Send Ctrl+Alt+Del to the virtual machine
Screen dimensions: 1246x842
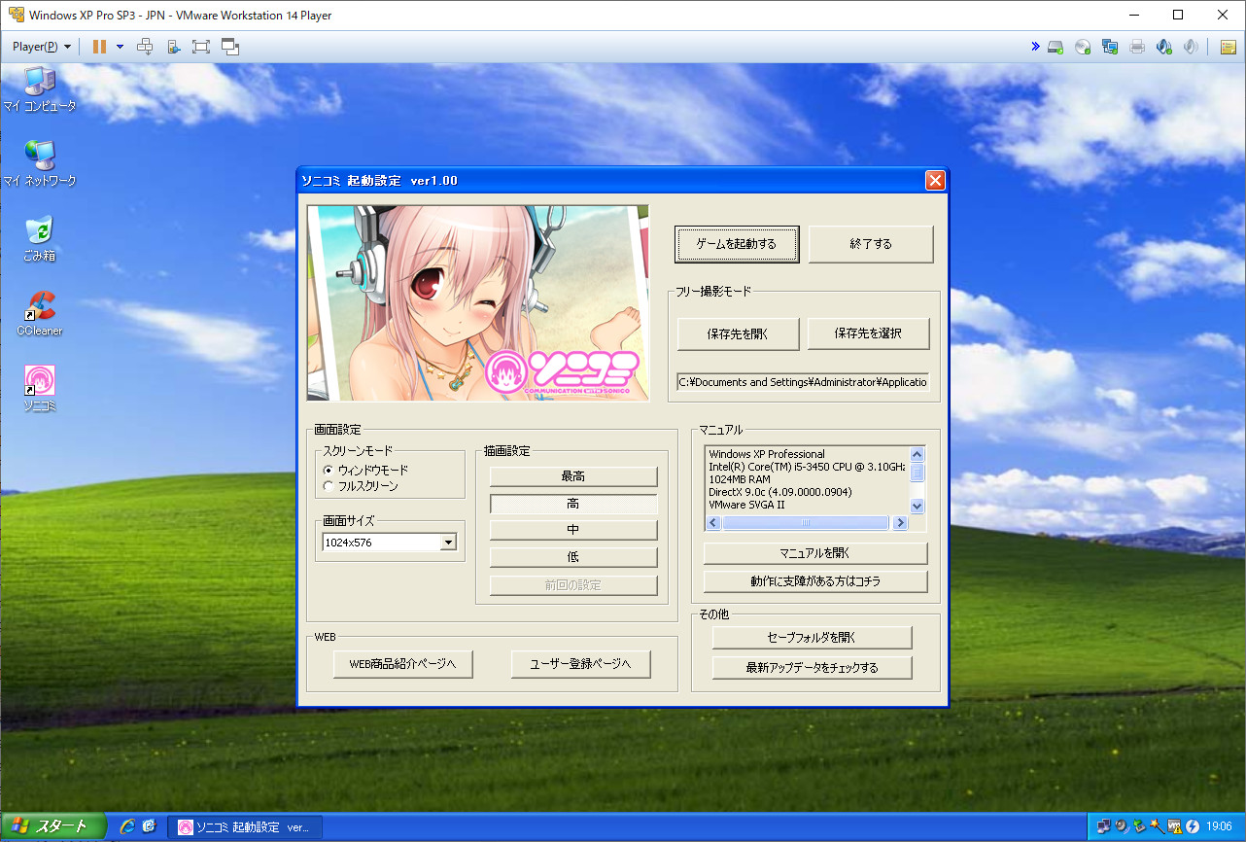click(x=145, y=47)
